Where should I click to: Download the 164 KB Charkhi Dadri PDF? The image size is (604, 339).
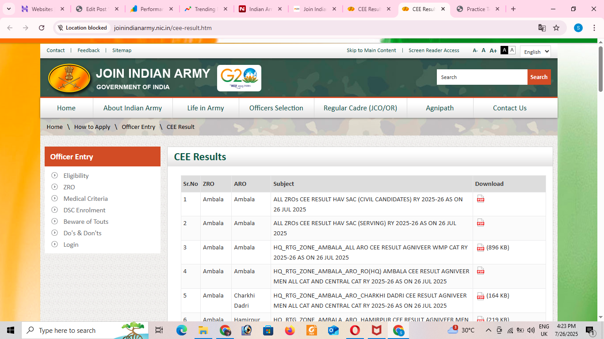[x=480, y=295]
